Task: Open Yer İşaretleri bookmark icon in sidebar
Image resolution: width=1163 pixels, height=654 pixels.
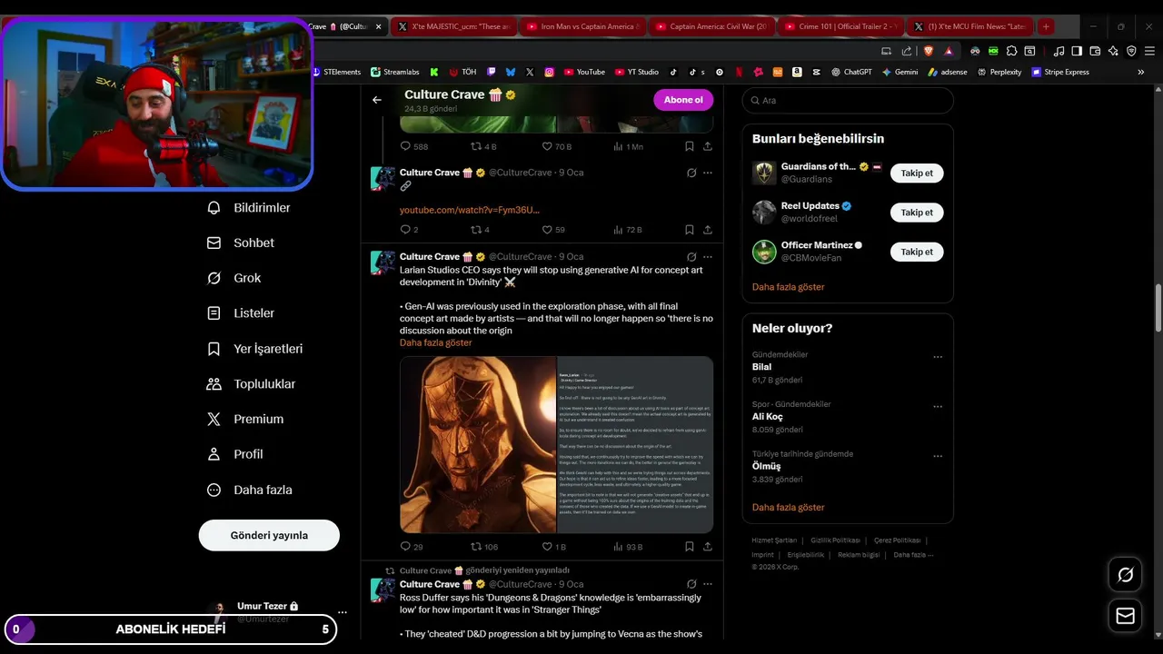Action: point(214,349)
